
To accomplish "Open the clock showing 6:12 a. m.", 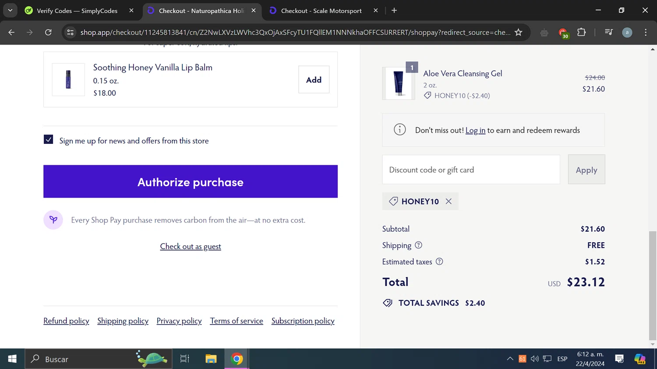I will (x=590, y=359).
